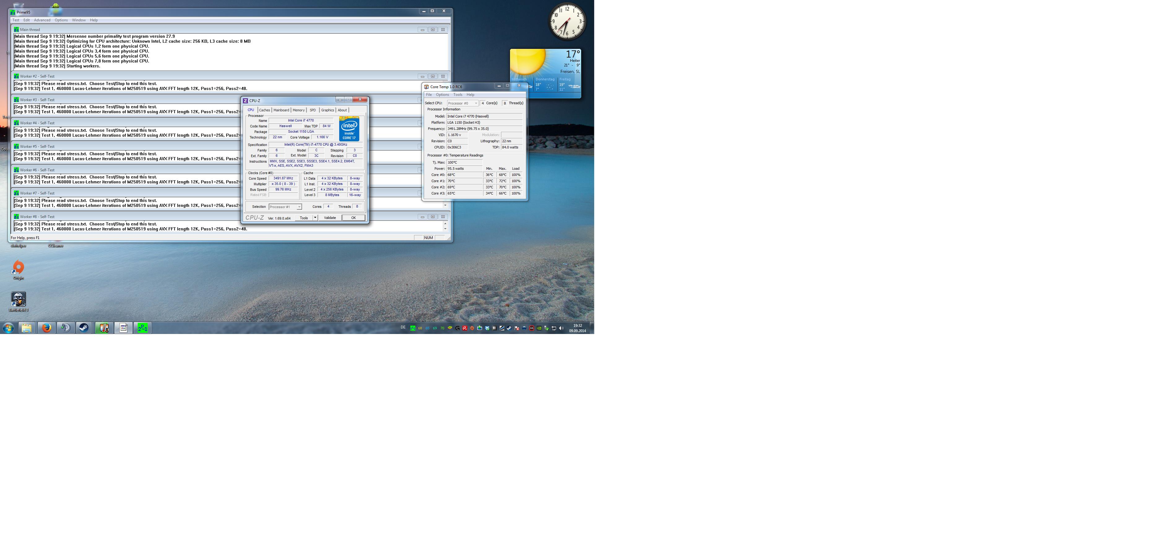Expand the CPU-Z Tools dropdown arrow
Viewport: 1171px width, 535px height.
click(315, 217)
